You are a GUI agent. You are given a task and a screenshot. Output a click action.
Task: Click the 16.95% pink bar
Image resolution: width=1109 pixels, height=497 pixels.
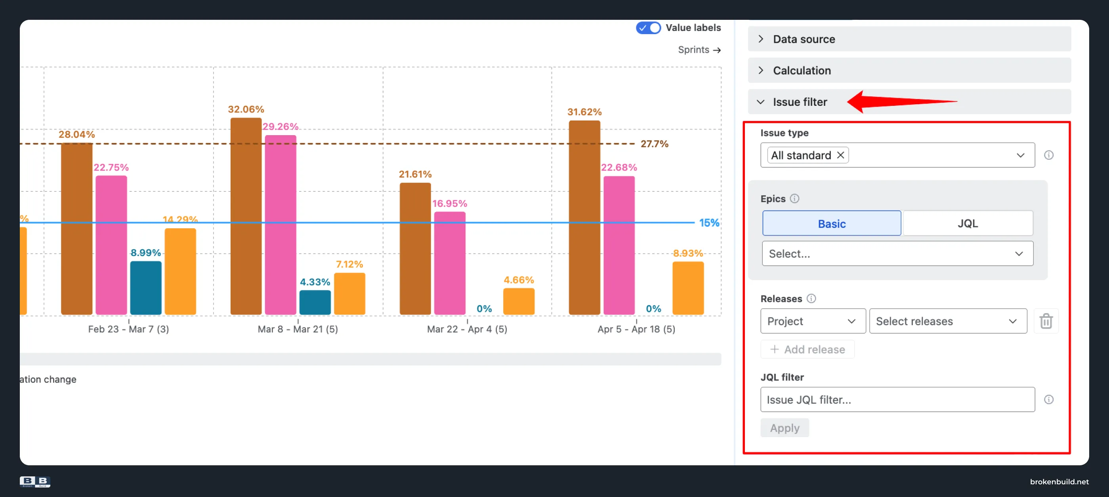450,263
